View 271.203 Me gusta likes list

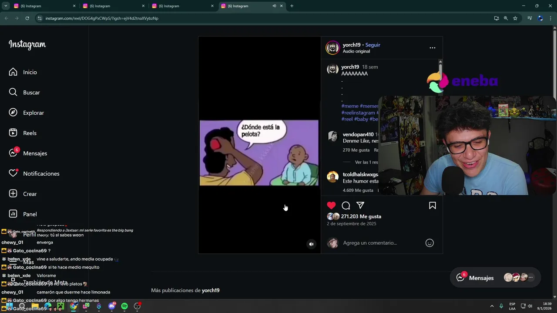[x=361, y=216]
